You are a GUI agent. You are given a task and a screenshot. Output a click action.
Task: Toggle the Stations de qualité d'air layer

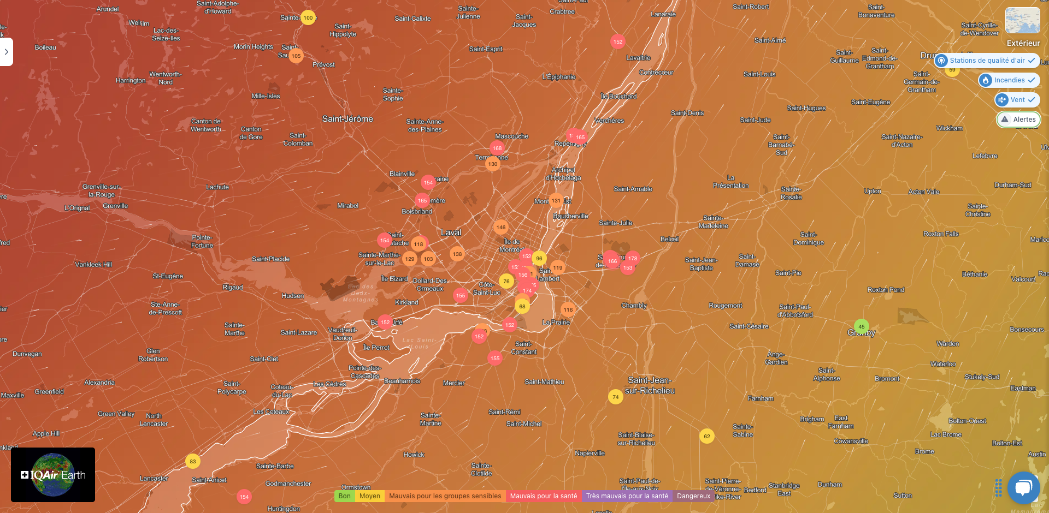pyautogui.click(x=987, y=61)
